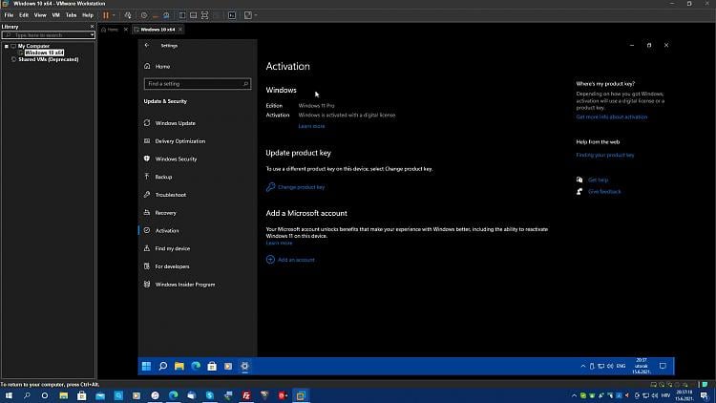The width and height of the screenshot is (716, 403).
Task: Click the volume icon in the guest tray
Action: pos(610,366)
